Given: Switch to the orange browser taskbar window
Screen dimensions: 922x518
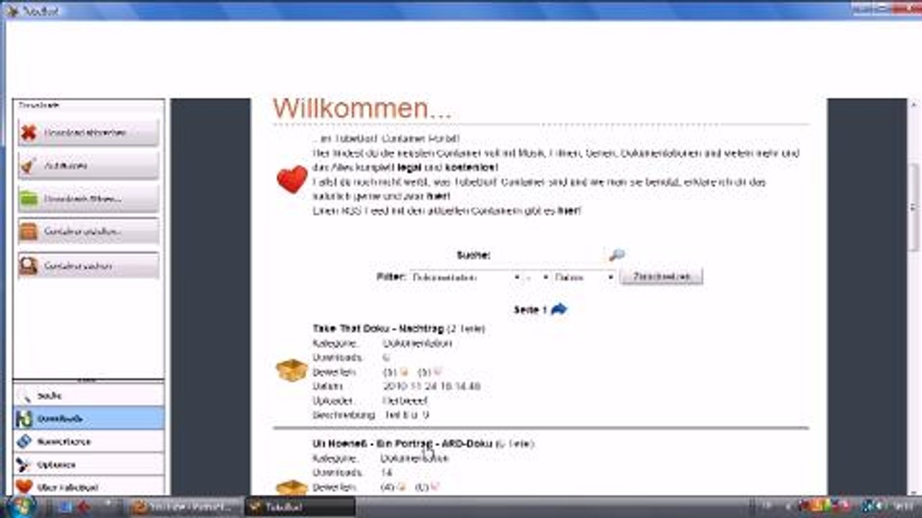Looking at the screenshot, I should click(x=184, y=506).
